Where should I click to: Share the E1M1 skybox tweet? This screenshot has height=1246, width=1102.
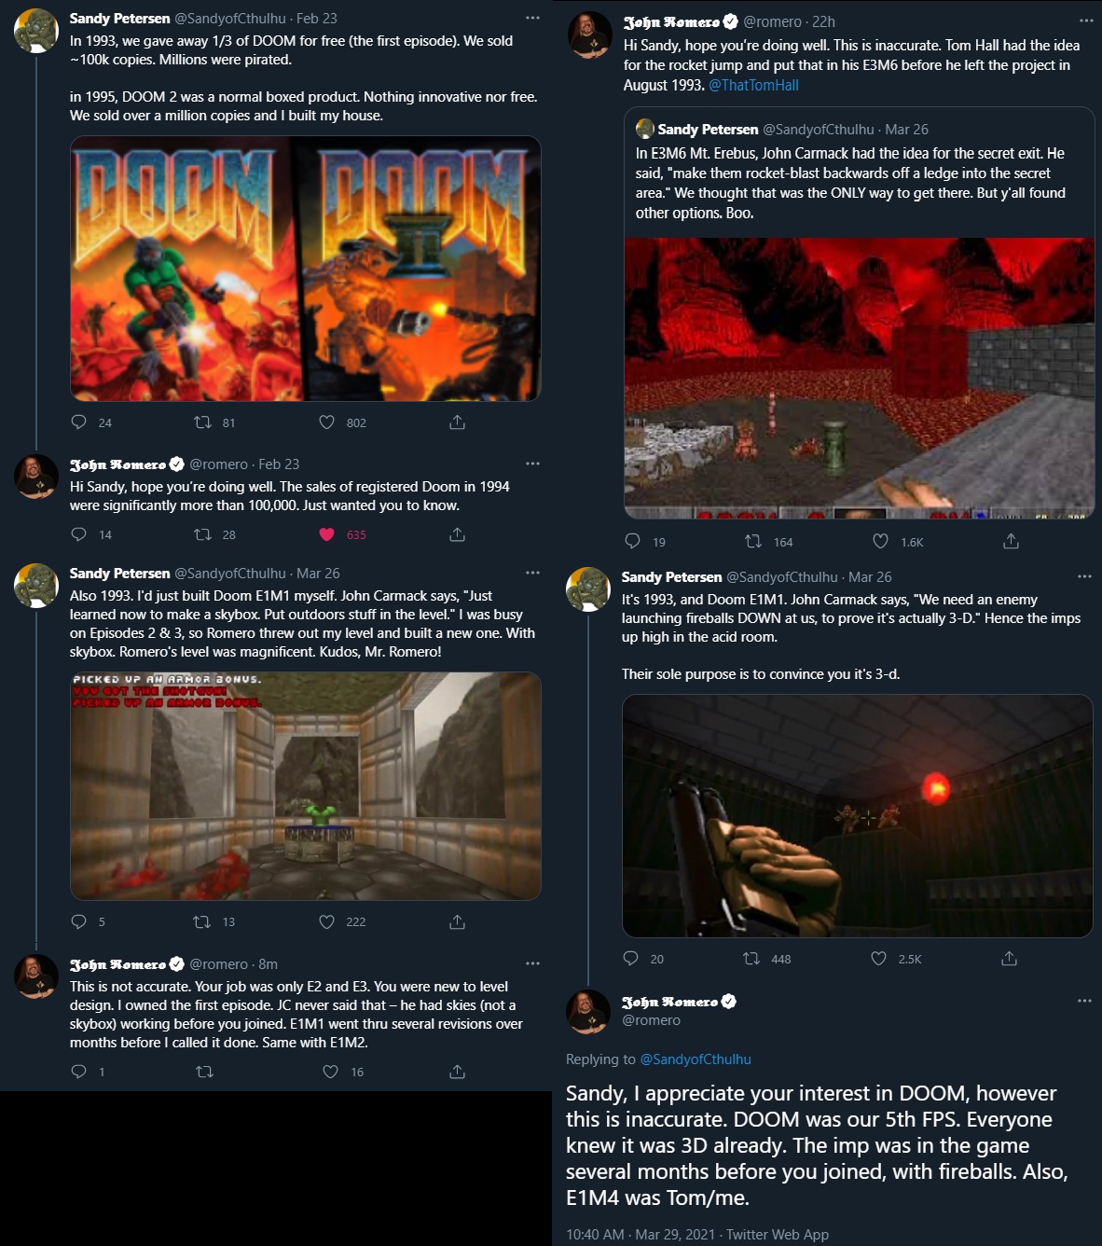tap(457, 921)
